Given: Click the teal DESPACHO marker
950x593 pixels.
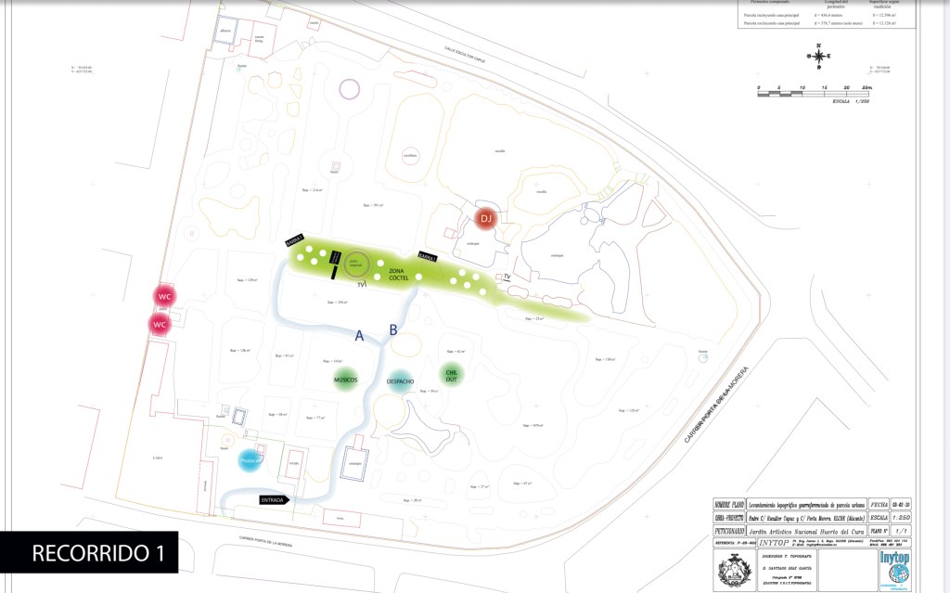Looking at the screenshot, I should point(398,381).
